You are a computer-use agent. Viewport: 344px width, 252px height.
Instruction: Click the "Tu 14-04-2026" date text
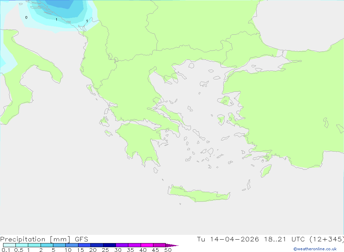228,239
